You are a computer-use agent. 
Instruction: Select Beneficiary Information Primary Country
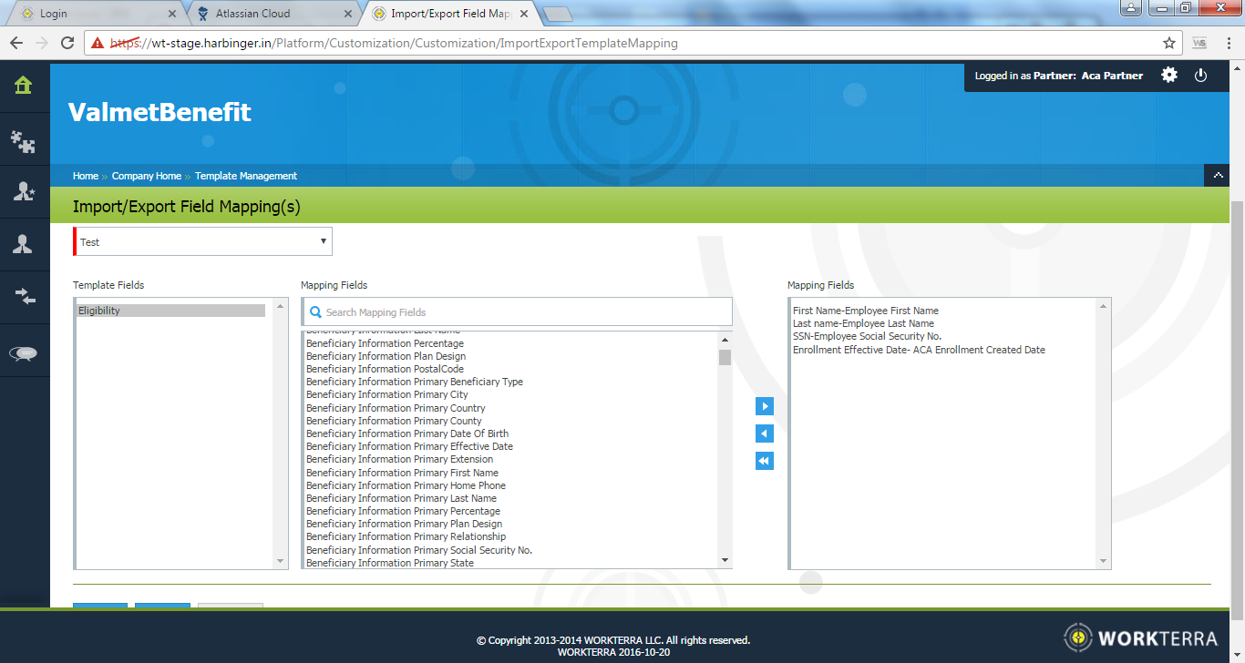tap(396, 408)
